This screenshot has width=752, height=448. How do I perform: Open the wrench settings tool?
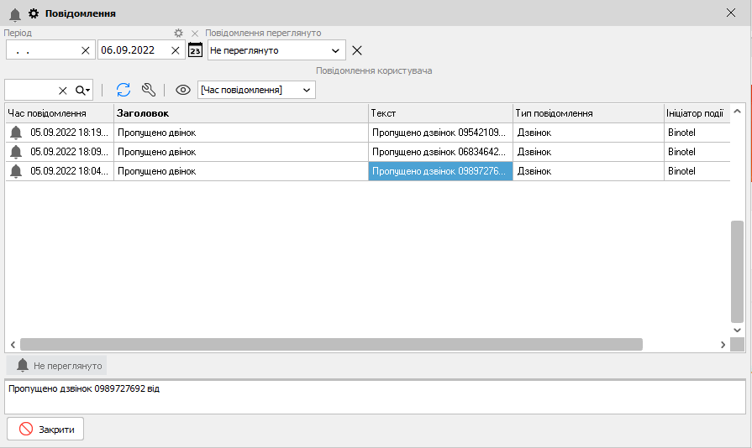[x=149, y=90]
